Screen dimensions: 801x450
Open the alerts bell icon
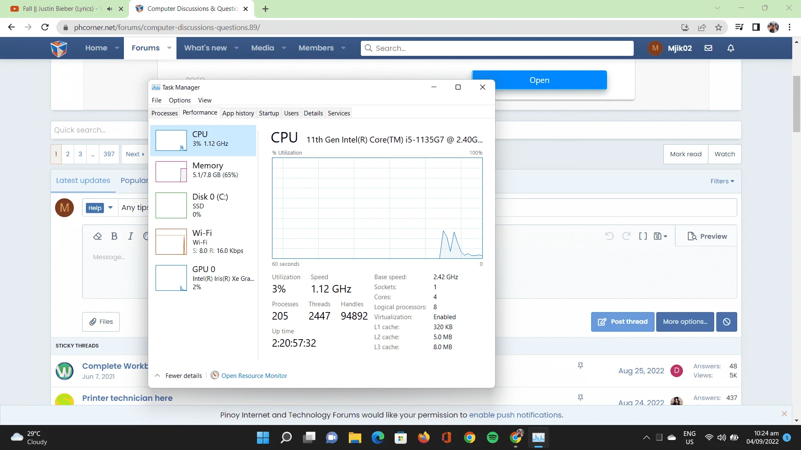(x=730, y=48)
